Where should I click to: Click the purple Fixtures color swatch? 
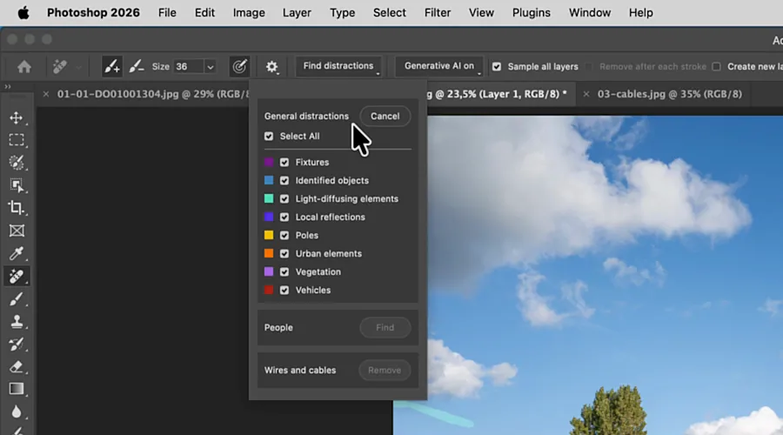[x=269, y=162]
